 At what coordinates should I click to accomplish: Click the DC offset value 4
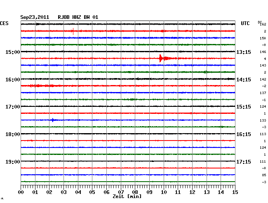point(265,59)
